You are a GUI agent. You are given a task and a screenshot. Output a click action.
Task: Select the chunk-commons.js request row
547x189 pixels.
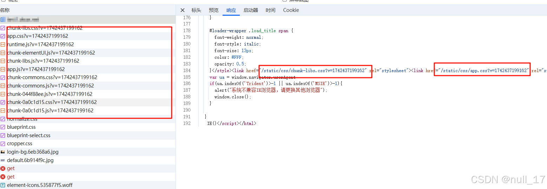click(x=88, y=86)
